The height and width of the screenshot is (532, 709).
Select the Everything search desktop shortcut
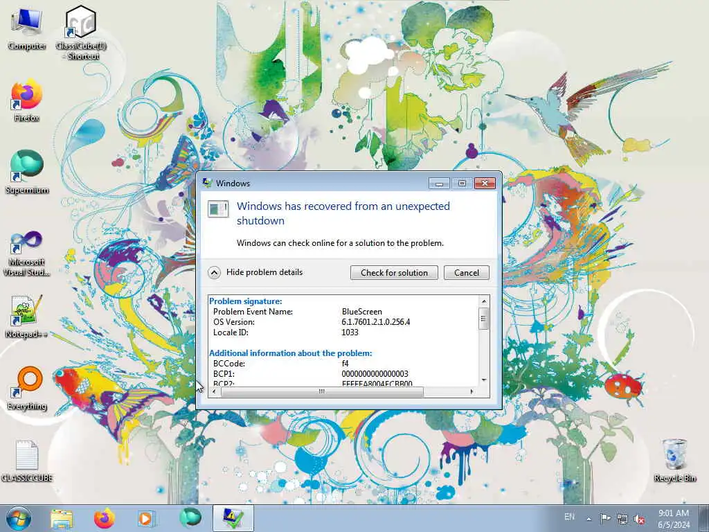click(27, 389)
